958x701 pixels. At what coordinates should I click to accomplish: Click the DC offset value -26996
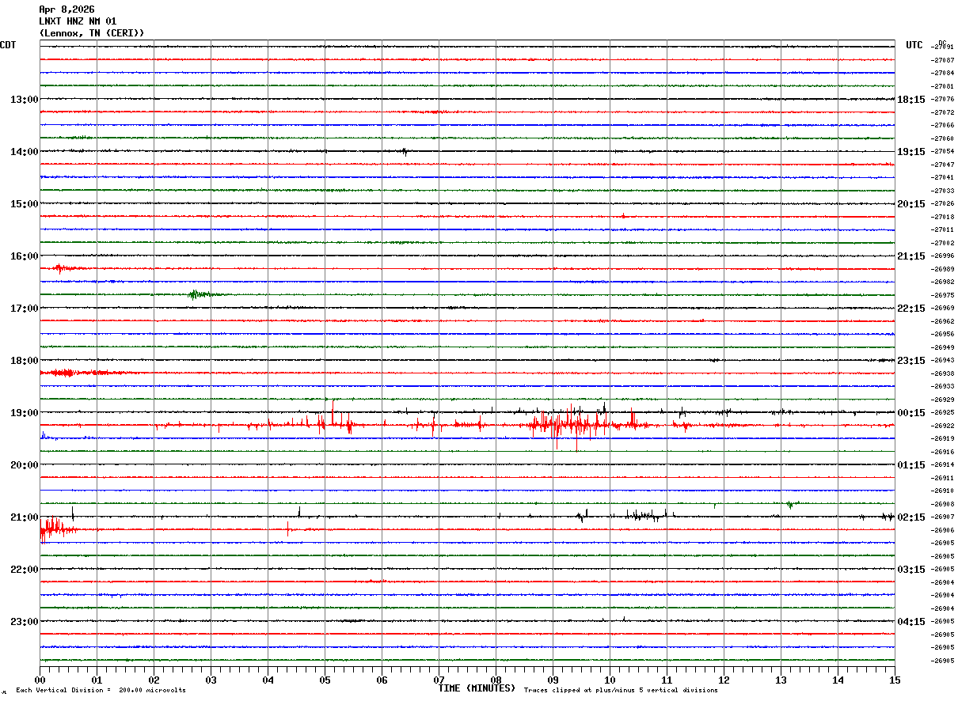tap(942, 256)
